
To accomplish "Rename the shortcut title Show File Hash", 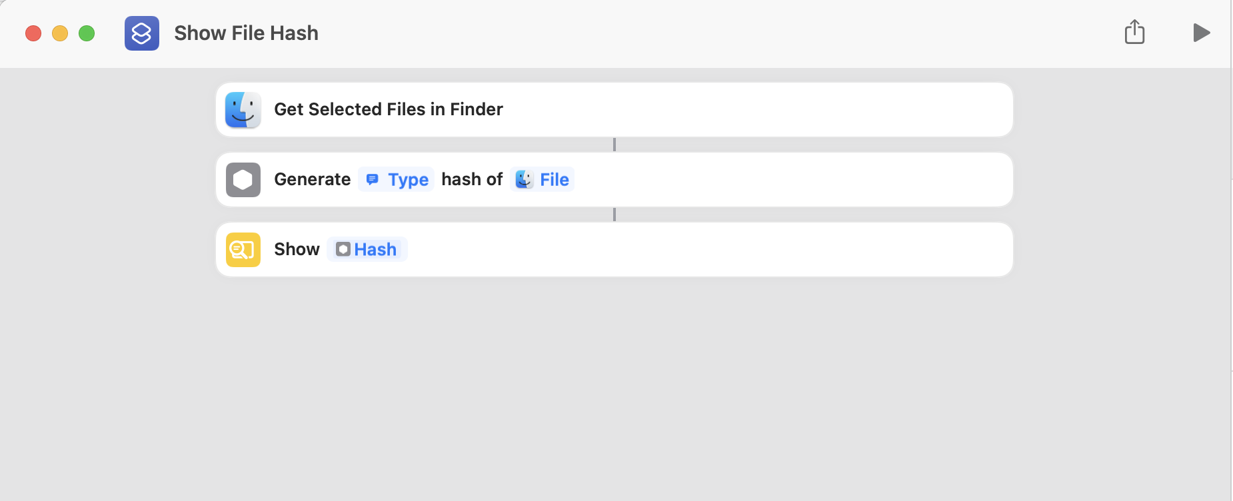I will click(x=246, y=33).
